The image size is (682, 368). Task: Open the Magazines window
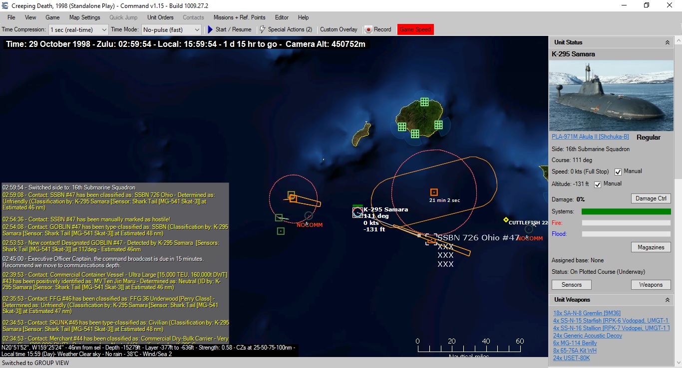651,247
